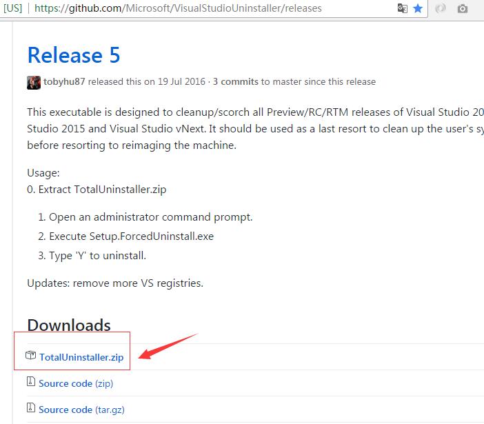Download Source code (tar.gz)
Viewport: 484px width, 424px height.
[x=81, y=410]
